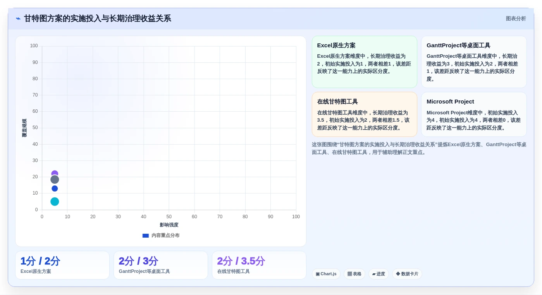Viewport: 542px width, 295px height.
Task: Click the 2分 / 3分 stat card
Action: [161, 265]
